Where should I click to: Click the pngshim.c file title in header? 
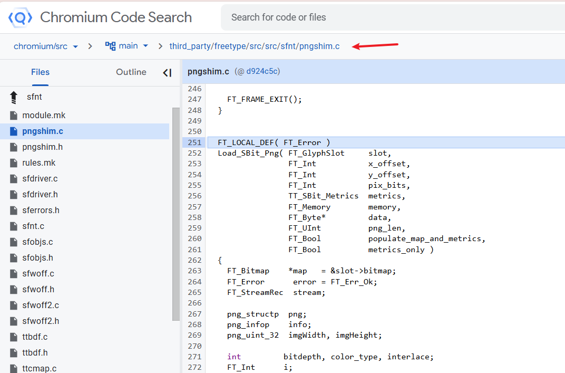tap(208, 71)
